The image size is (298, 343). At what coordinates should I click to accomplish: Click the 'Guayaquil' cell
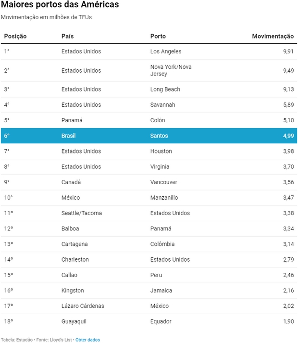(x=74, y=321)
